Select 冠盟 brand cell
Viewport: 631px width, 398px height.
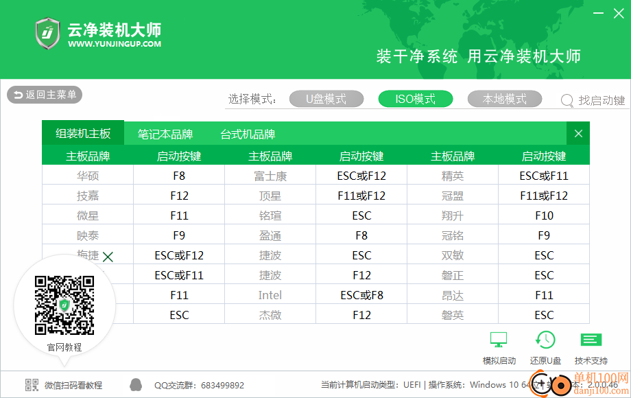point(453,196)
